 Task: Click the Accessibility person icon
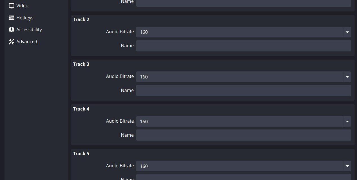(12, 30)
